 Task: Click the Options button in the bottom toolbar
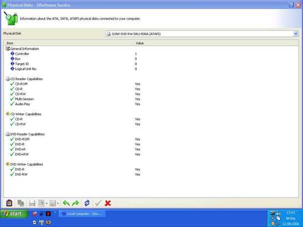point(9,203)
